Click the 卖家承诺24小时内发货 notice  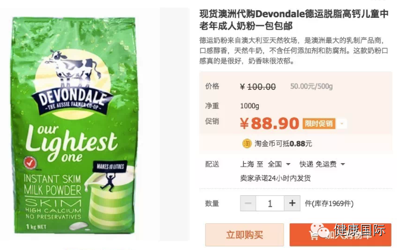pos(275,178)
